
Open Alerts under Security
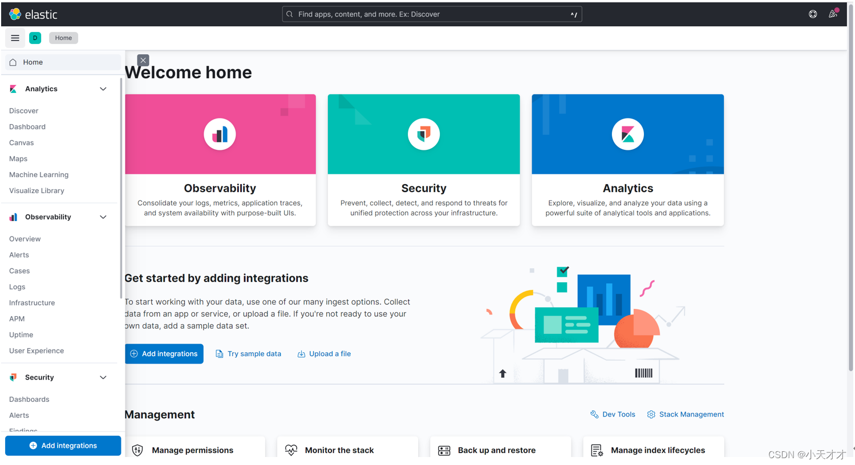19,415
